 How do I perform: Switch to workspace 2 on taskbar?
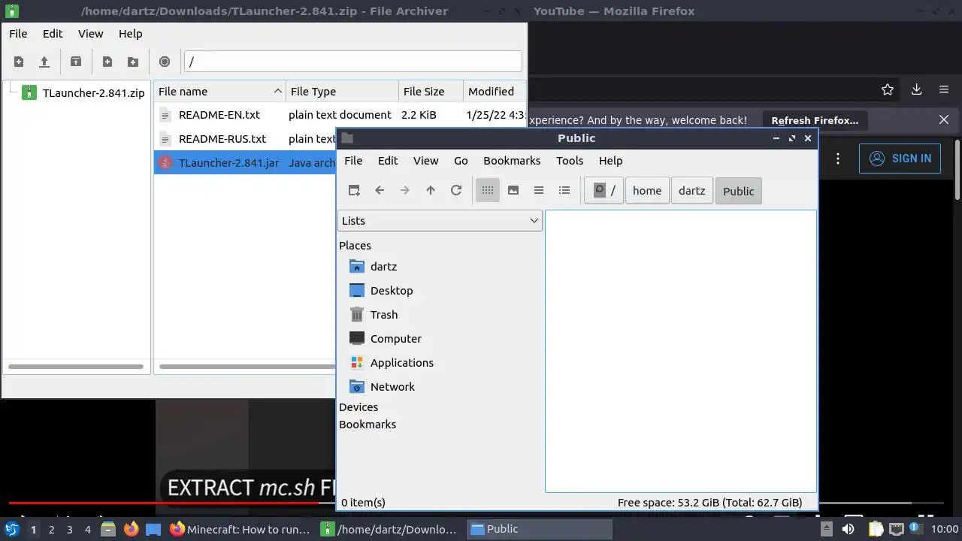(51, 530)
